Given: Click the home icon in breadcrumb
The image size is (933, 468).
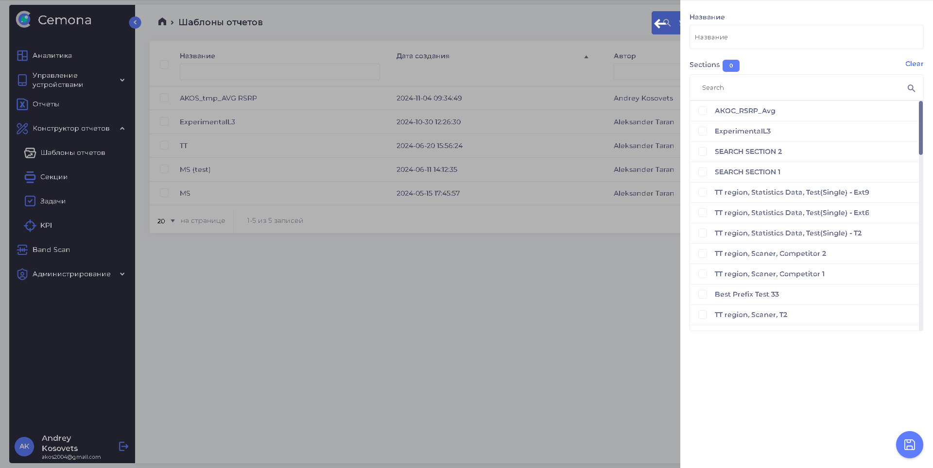Looking at the screenshot, I should (162, 22).
